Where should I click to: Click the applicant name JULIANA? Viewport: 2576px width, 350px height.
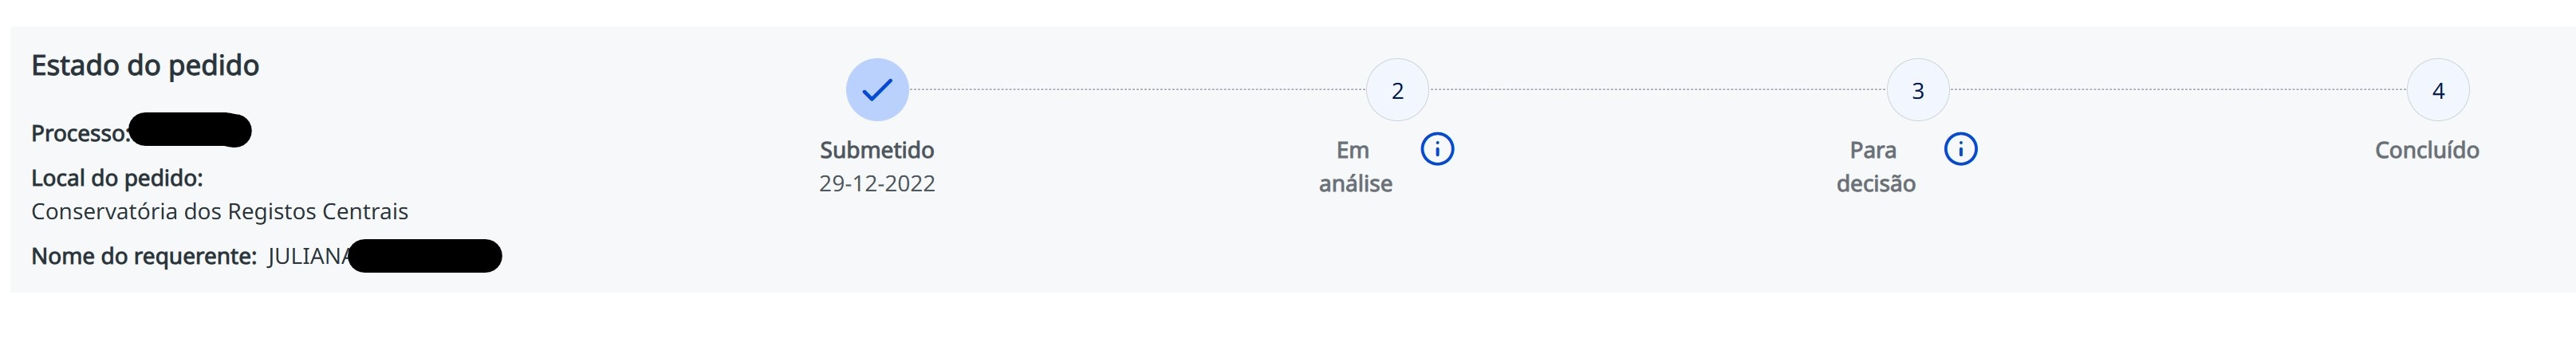coord(307,257)
